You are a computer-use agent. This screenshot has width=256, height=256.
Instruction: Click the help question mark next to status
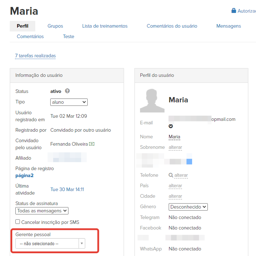tap(67, 91)
